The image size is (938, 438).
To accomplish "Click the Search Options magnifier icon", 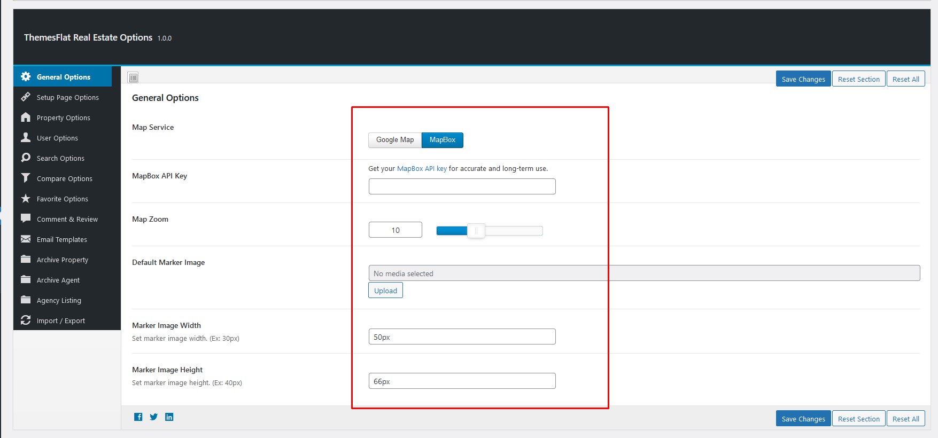I will pyautogui.click(x=26, y=158).
